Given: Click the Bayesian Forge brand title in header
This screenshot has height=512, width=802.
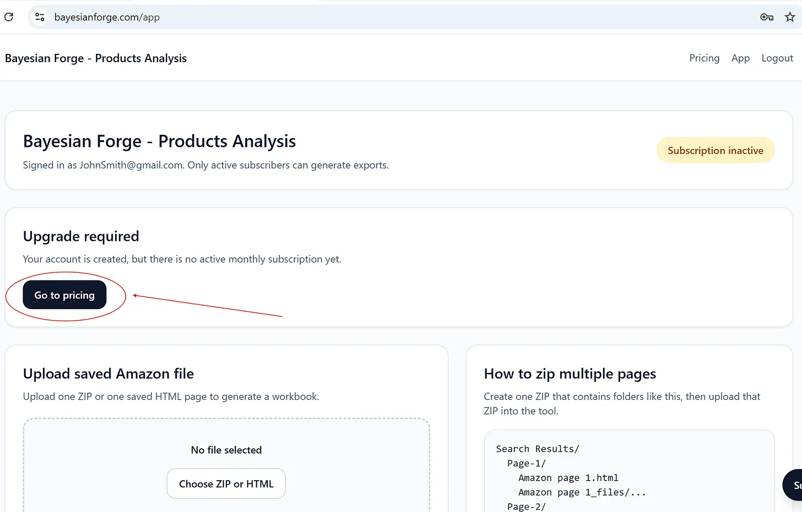Looking at the screenshot, I should [96, 58].
